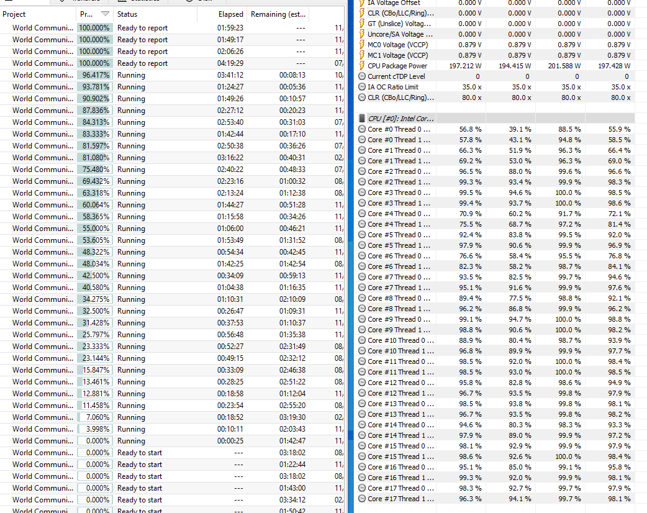
Task: Click the 81.4 % average for Core #4 Thread 1
Action: point(619,224)
